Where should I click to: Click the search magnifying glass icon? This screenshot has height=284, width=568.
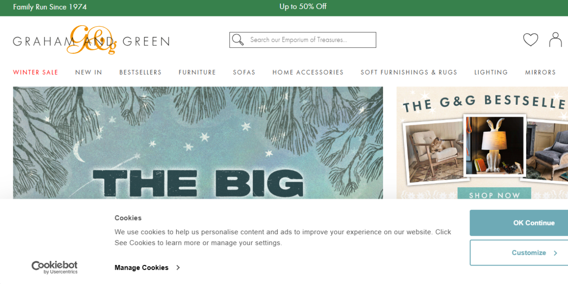tap(238, 40)
